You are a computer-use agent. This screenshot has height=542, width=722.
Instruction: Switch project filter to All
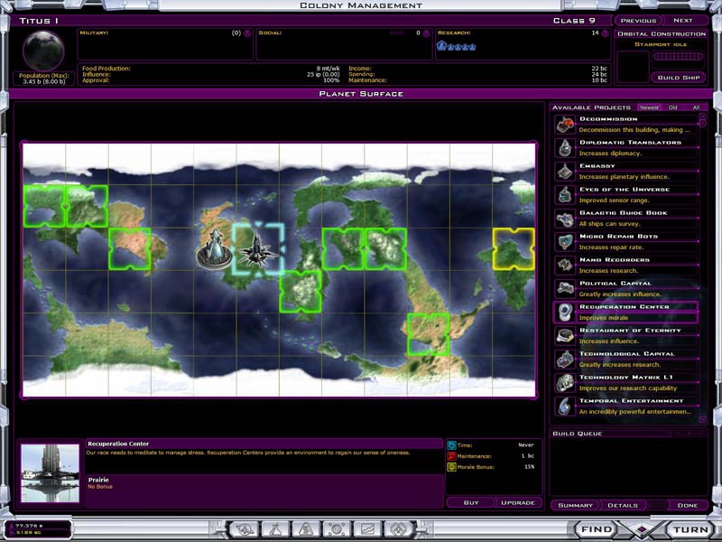(696, 107)
